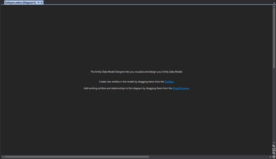Pin the Emloyee.edmx tab
The image size is (276, 159).
(x=38, y=2)
